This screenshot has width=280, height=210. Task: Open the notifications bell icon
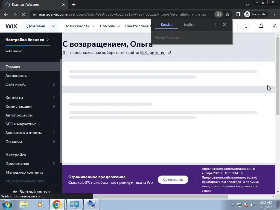click(261, 26)
